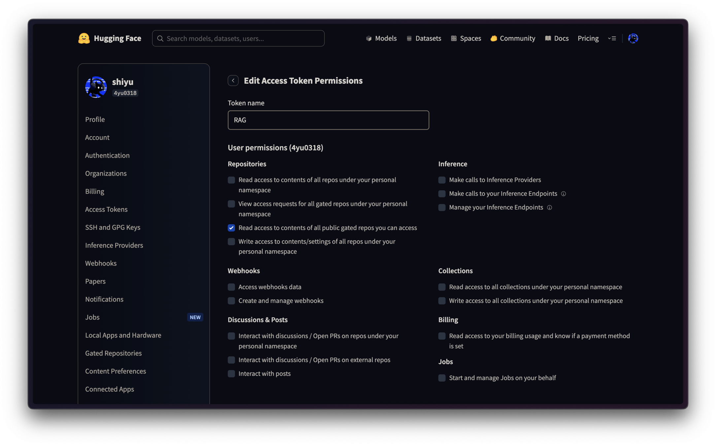This screenshot has width=716, height=446.
Task: Click info icon next to Make calls to your Inference Endpoints
Action: (563, 194)
